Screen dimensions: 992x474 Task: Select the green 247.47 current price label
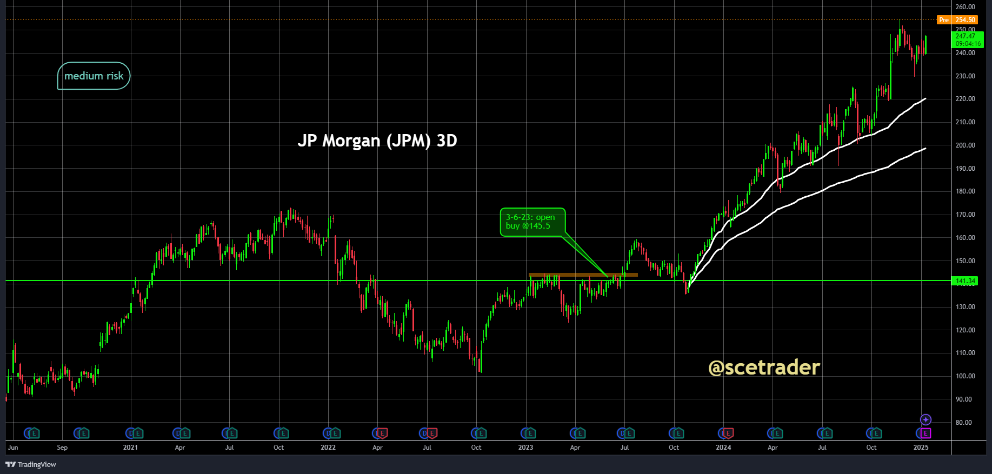point(968,39)
